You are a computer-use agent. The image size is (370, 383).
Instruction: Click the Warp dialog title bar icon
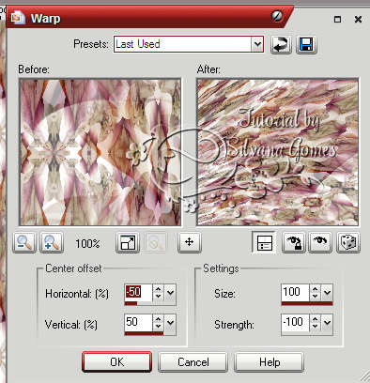click(18, 18)
